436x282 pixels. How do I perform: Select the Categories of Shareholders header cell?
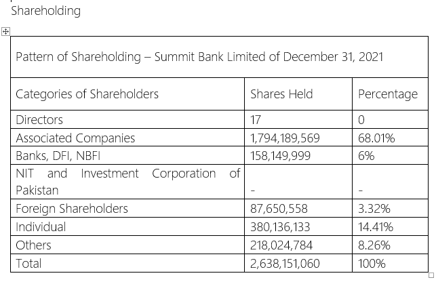coord(127,94)
